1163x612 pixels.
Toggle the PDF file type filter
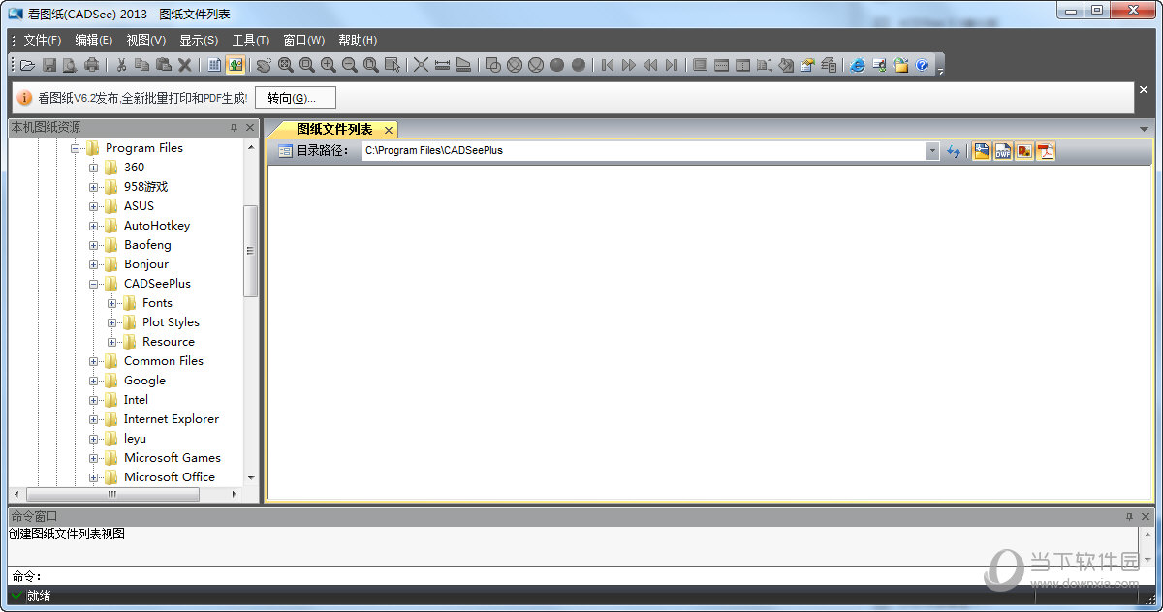click(x=1046, y=151)
